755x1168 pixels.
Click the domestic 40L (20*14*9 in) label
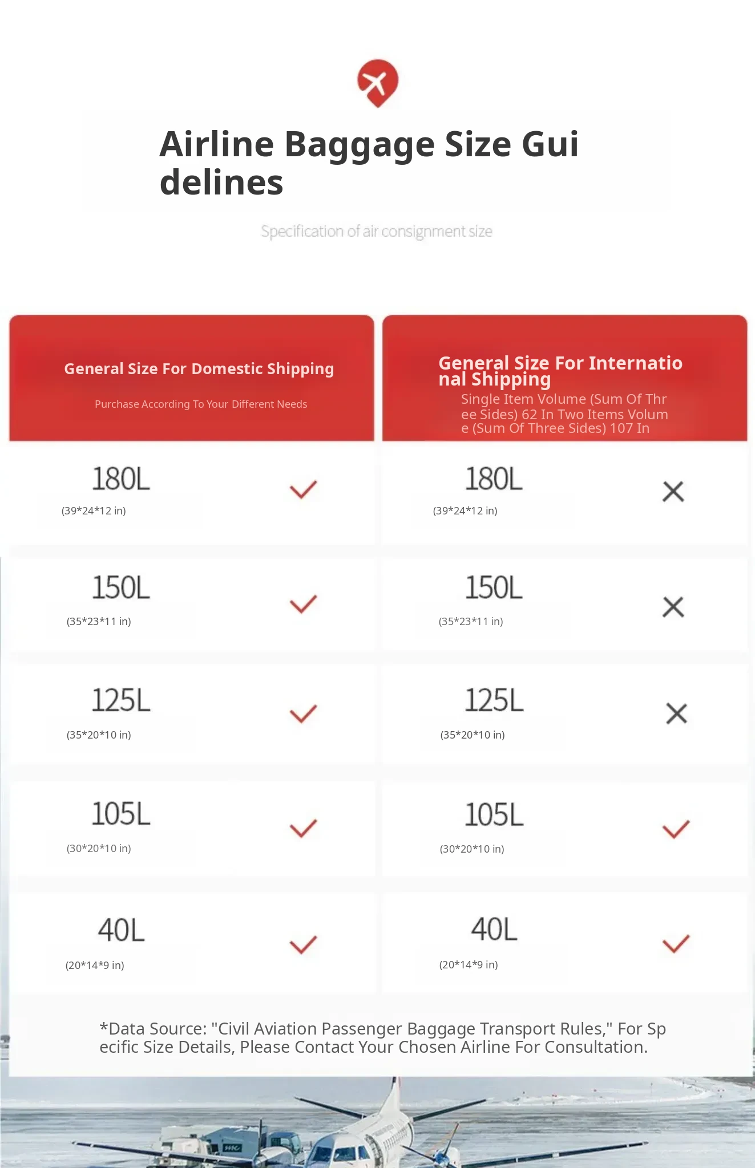point(95,965)
